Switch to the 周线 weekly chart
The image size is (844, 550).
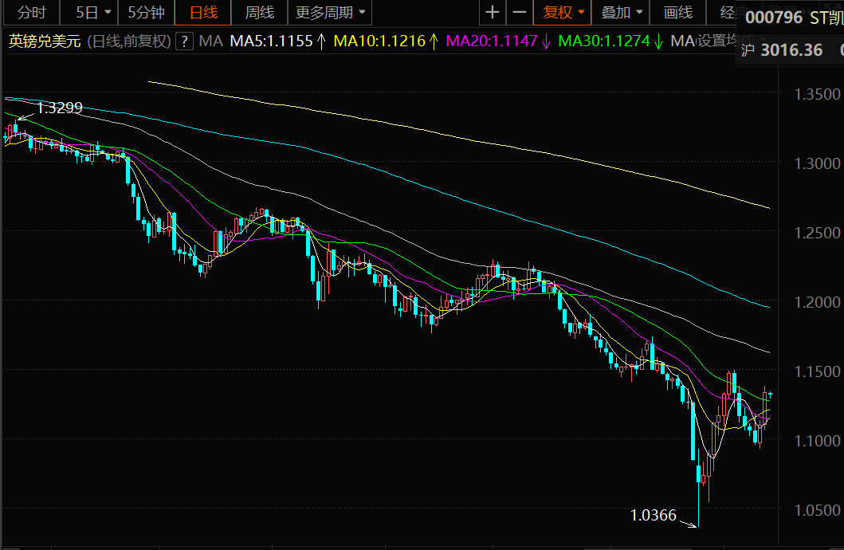pyautogui.click(x=260, y=13)
